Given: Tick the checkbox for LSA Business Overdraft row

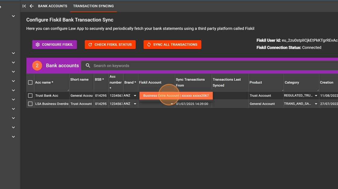Looking at the screenshot, I should pos(30,104).
